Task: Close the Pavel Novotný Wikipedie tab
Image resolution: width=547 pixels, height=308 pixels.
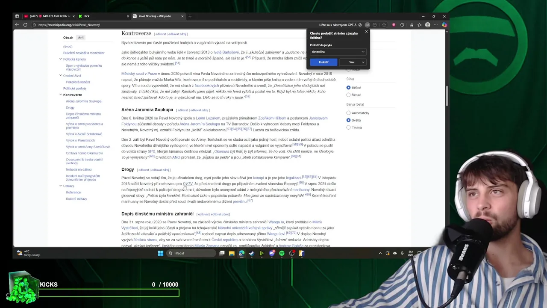Action: [x=182, y=16]
